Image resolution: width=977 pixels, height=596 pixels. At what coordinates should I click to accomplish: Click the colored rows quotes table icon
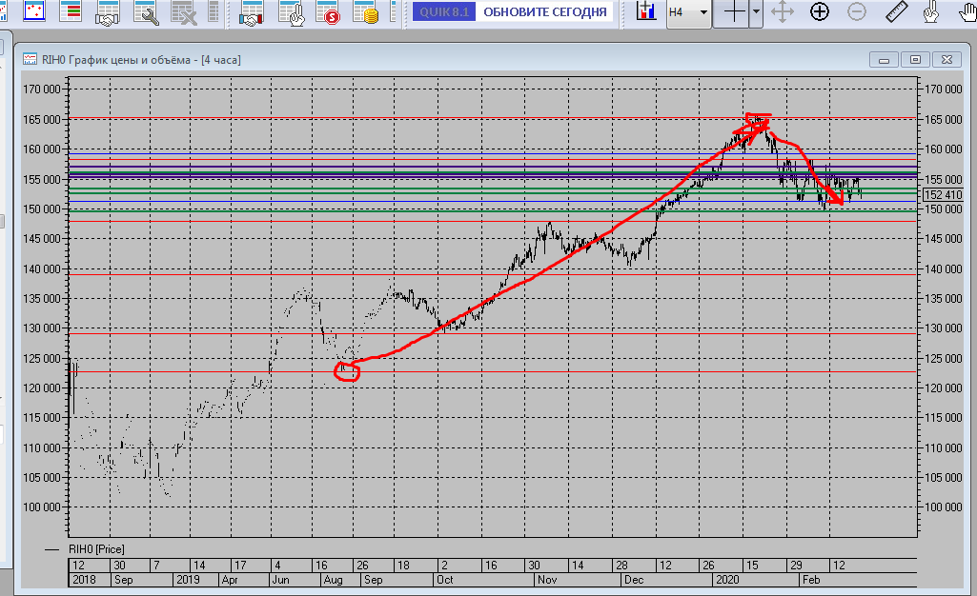click(71, 11)
